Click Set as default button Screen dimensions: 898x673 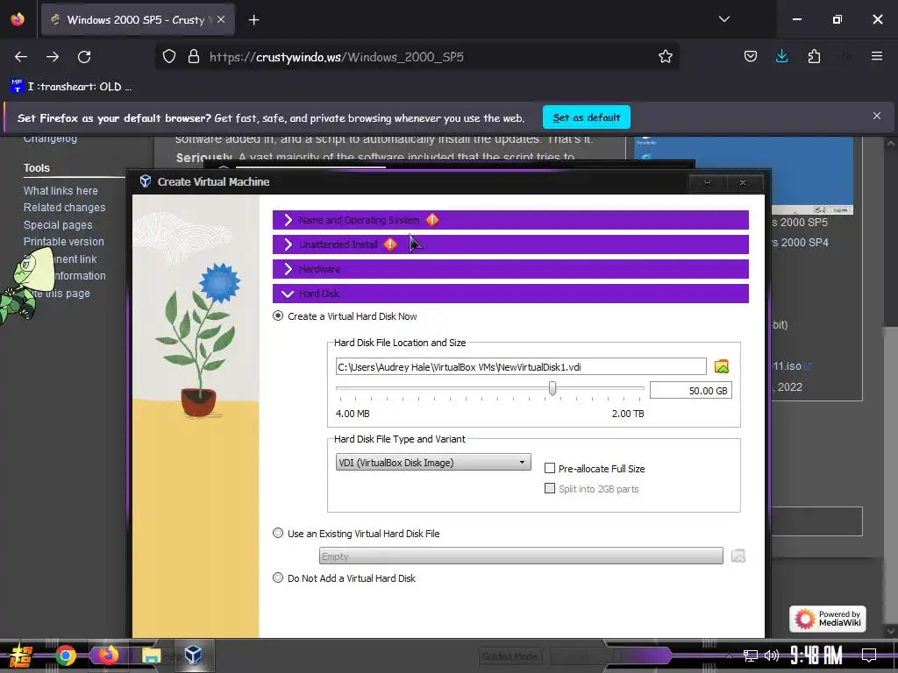(587, 117)
